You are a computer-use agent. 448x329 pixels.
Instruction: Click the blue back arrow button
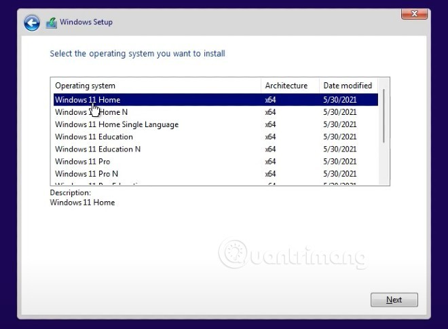[x=31, y=23]
